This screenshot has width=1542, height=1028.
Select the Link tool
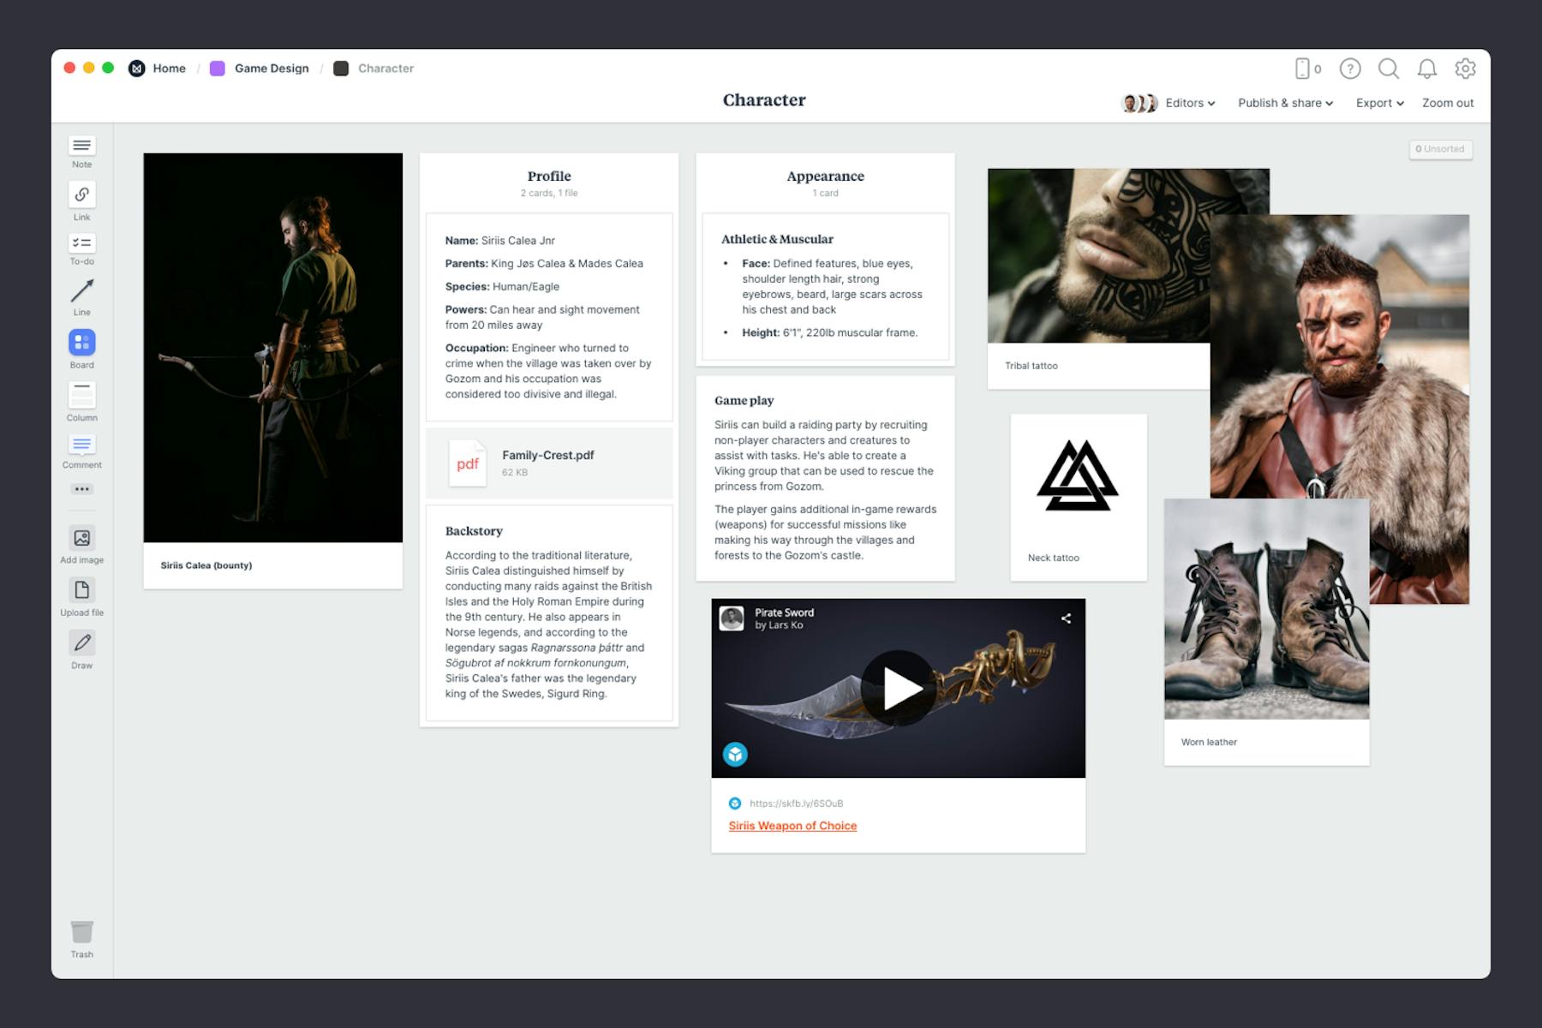[x=81, y=195]
